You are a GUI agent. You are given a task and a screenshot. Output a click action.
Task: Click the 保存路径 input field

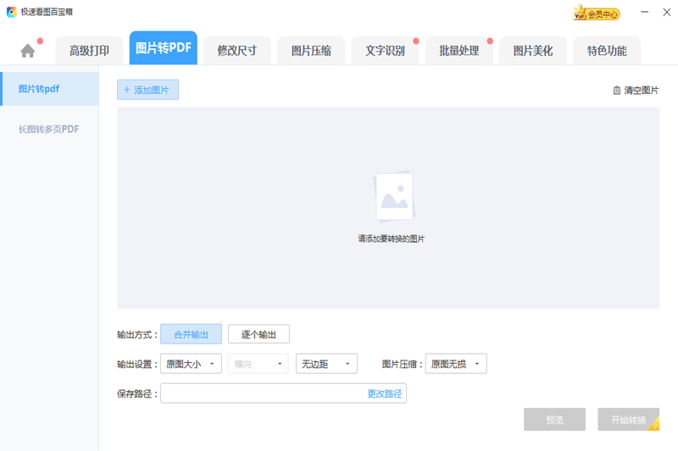coord(263,393)
